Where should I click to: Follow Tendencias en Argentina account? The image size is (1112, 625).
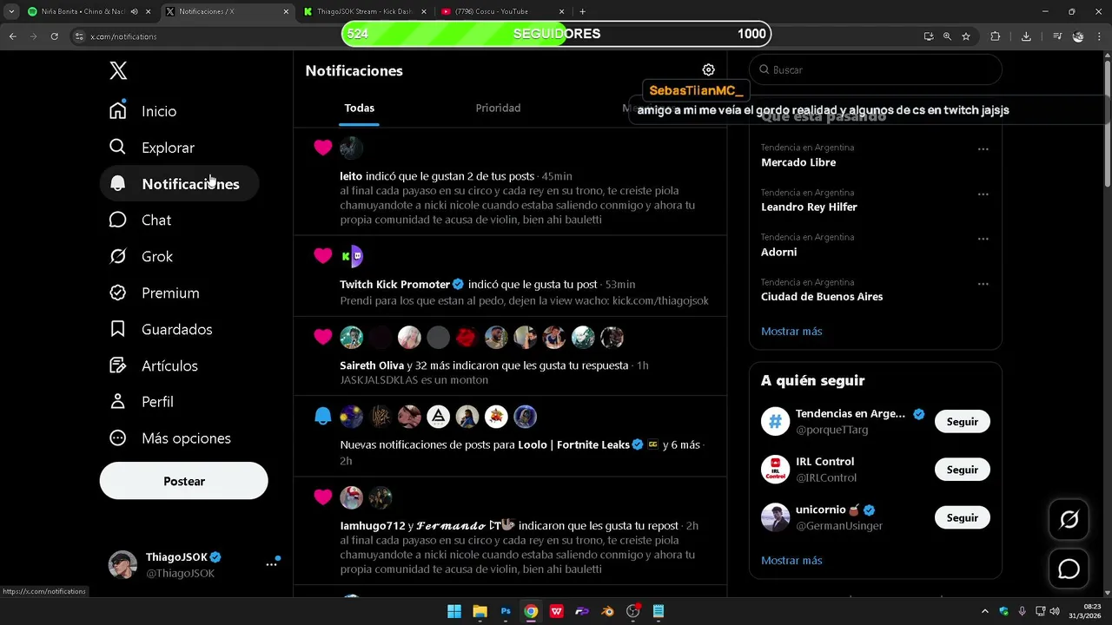(963, 422)
